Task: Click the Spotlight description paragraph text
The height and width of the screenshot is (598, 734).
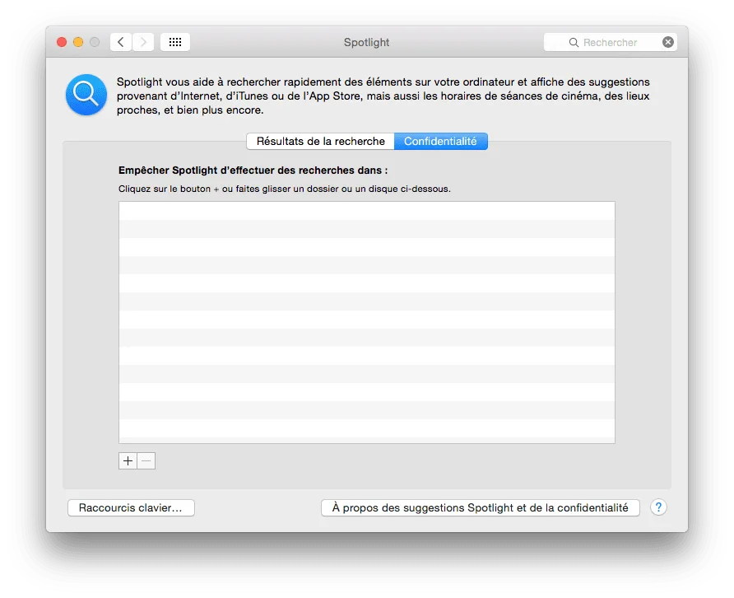Action: pyautogui.click(x=383, y=96)
